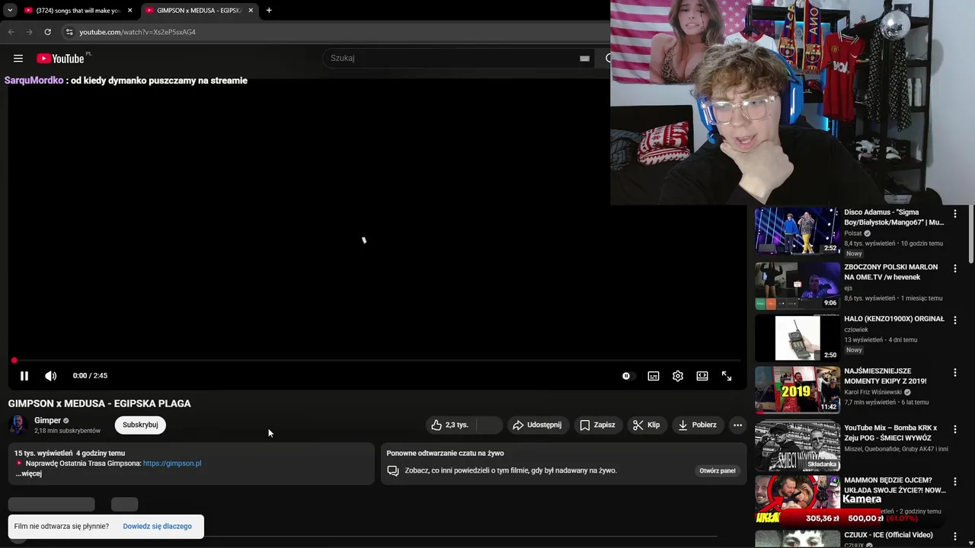Go back in browser history
975x548 pixels.
pos(11,32)
